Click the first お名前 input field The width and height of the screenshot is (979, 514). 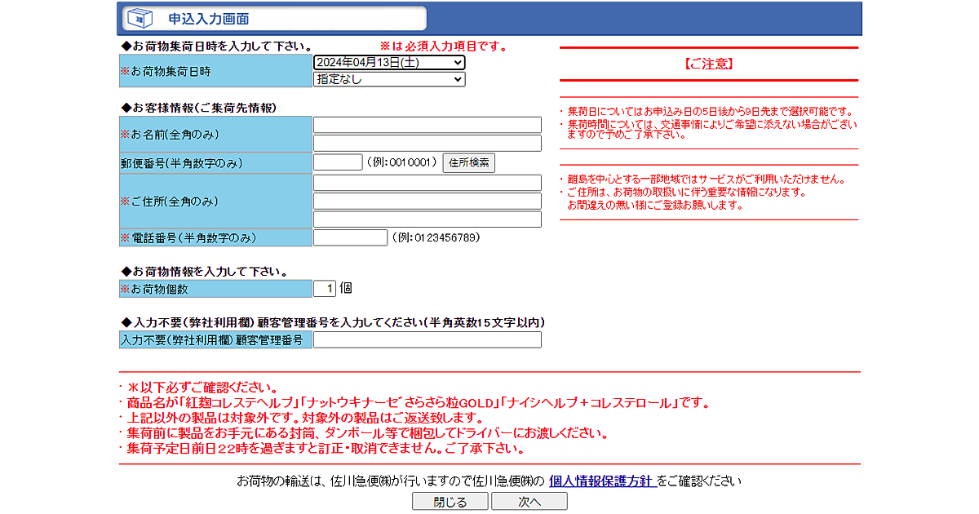tap(427, 125)
